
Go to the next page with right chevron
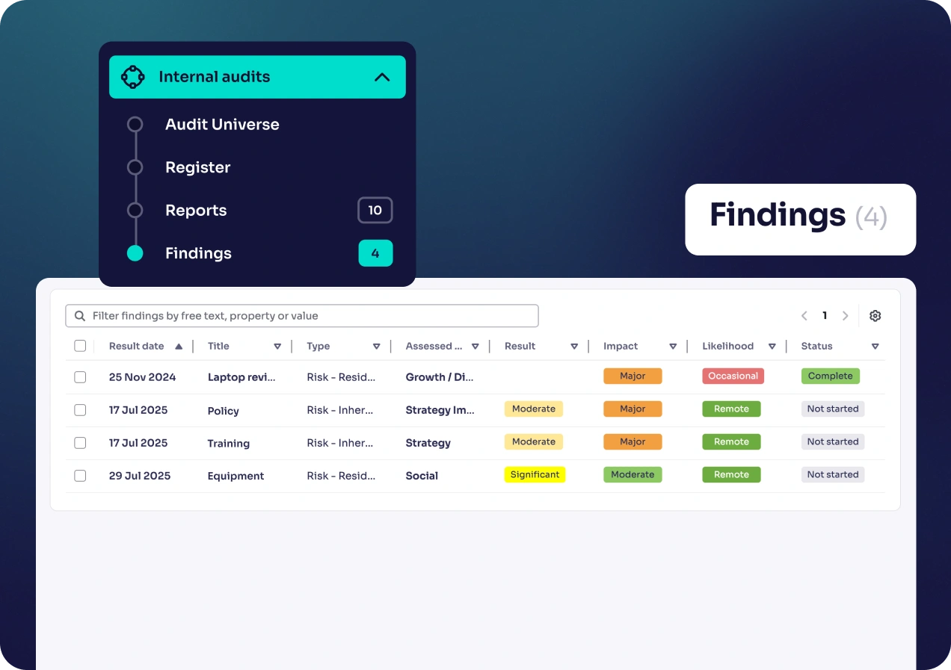[845, 315]
